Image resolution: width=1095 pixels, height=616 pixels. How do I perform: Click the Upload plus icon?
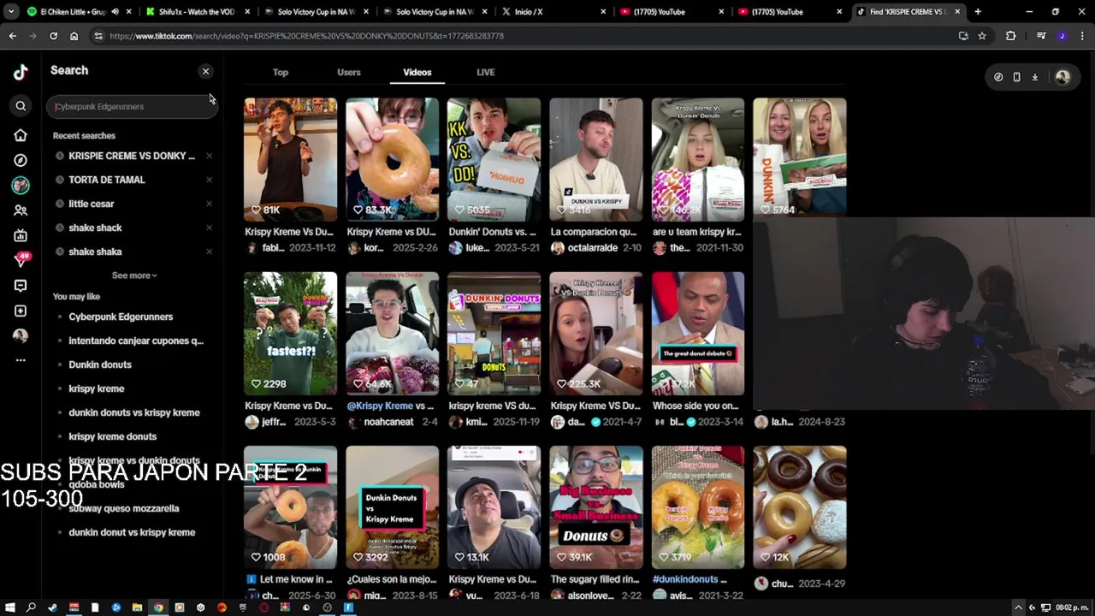point(21,311)
